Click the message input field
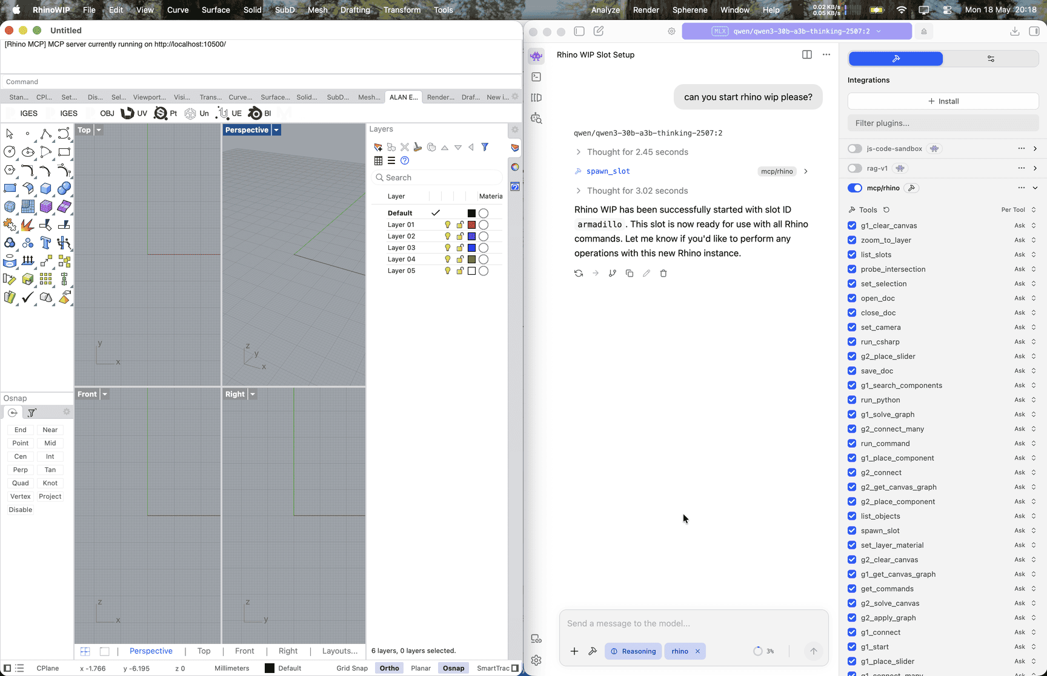Viewport: 1047px width, 676px height. pyautogui.click(x=694, y=623)
